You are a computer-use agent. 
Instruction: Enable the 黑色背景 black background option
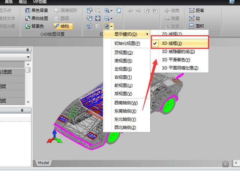[x=37, y=10]
